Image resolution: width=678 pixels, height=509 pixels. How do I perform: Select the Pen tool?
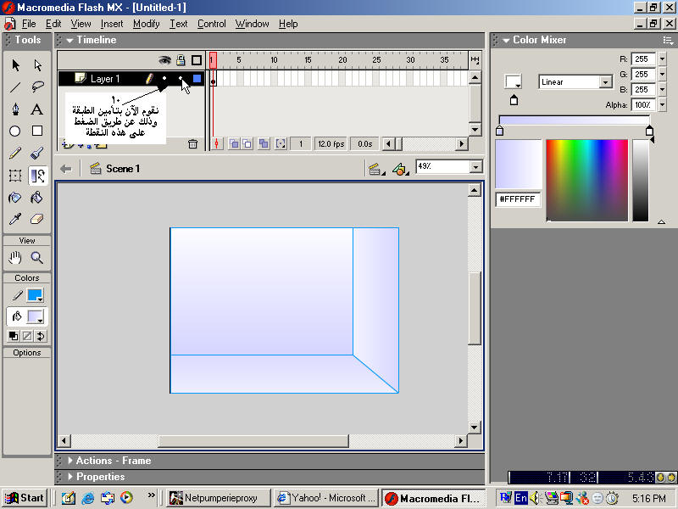pos(15,109)
